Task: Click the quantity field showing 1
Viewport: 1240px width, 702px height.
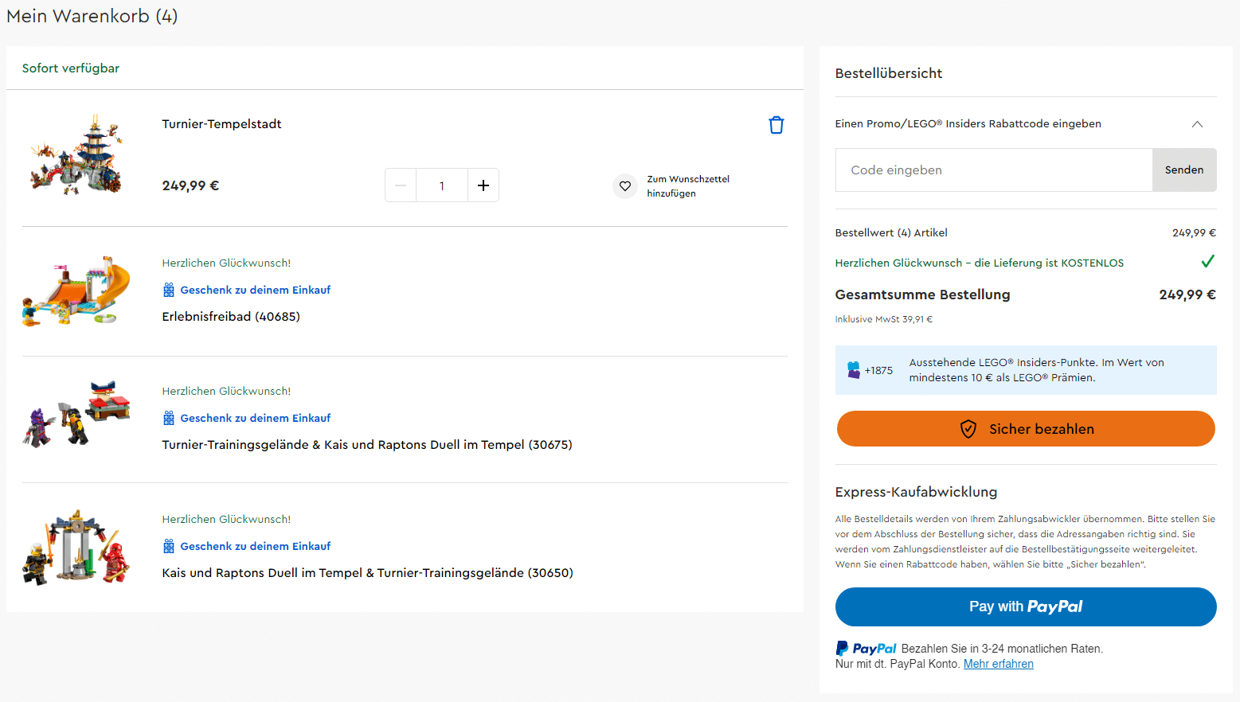Action: point(442,185)
